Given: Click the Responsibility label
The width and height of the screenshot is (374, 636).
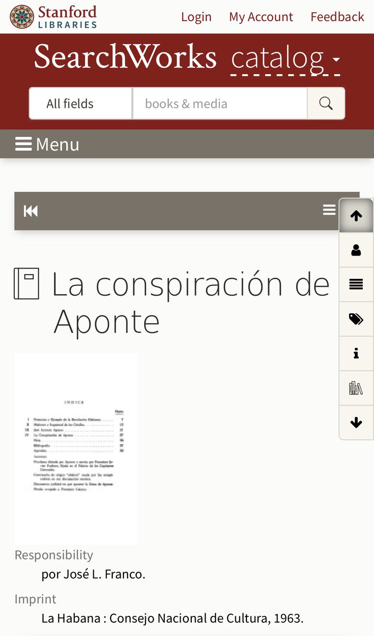Looking at the screenshot, I should 54,555.
